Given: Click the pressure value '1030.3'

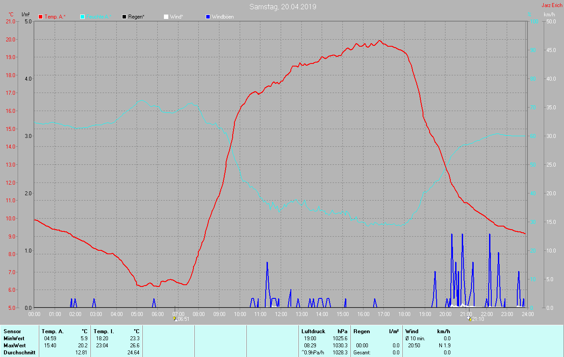Looking at the screenshot, I should click(x=340, y=345).
